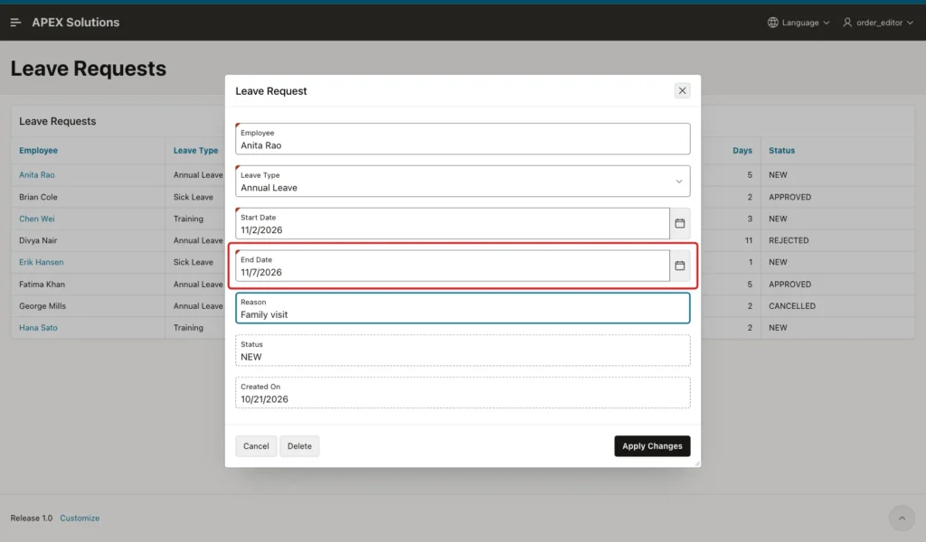Screen dimensions: 926x542
Task: Select the Divya Nair table cell
Action: [x=88, y=240]
